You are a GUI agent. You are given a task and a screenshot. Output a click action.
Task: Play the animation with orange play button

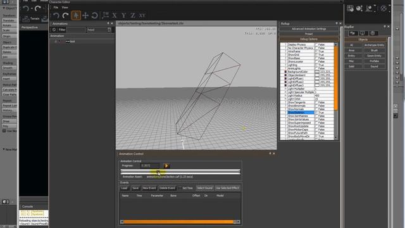coord(166,166)
